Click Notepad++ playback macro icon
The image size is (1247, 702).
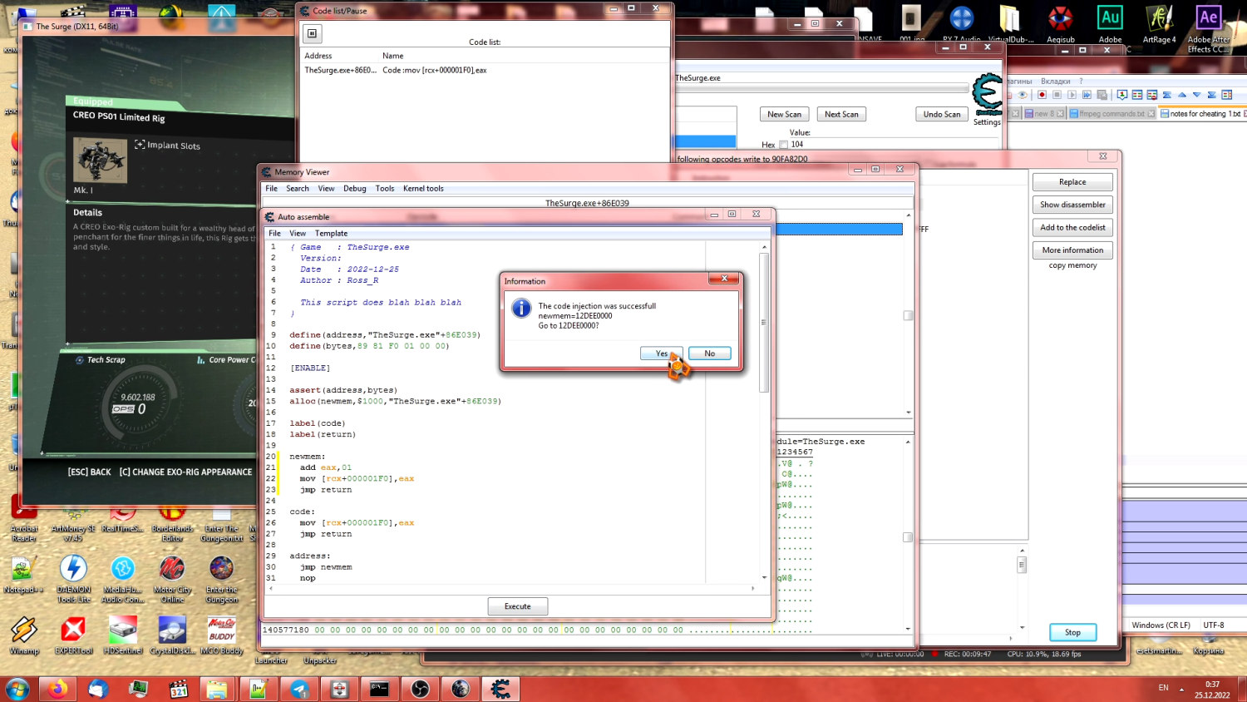click(1072, 95)
